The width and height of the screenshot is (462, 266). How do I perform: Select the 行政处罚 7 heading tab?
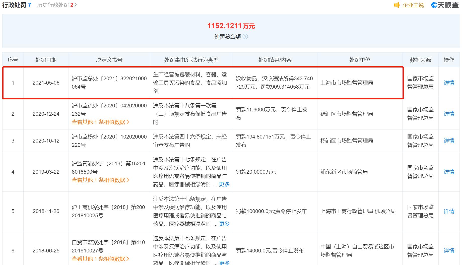point(16,5)
